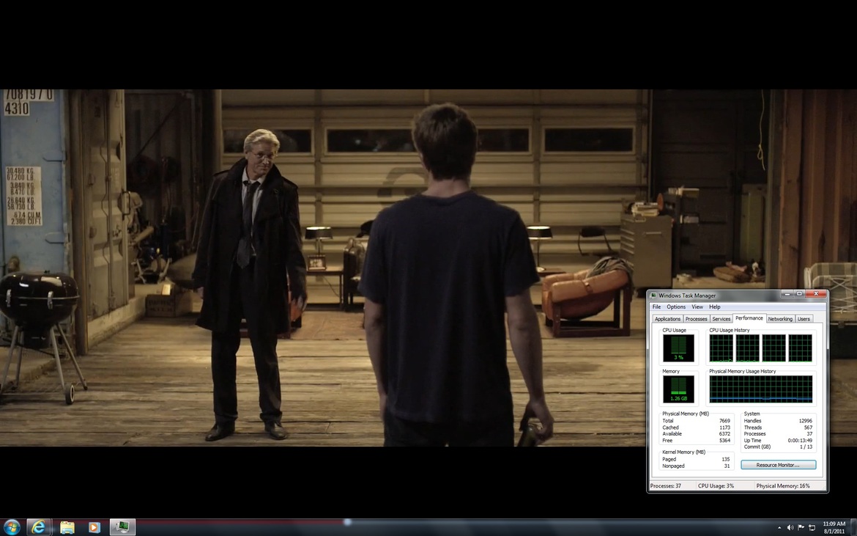Select the Cached value 1173
Viewport: 857px width, 536px height.
click(724, 427)
